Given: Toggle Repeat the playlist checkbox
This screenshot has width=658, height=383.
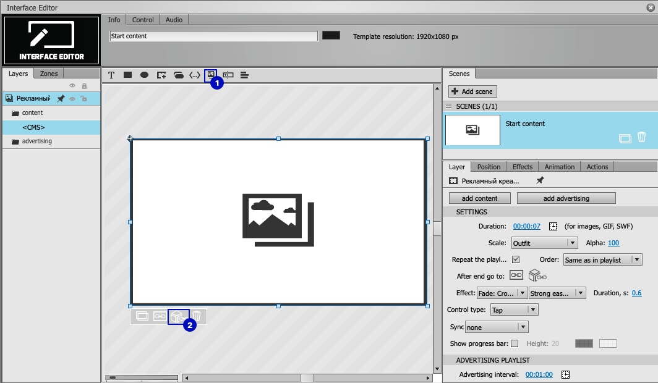Looking at the screenshot, I should 516,259.
